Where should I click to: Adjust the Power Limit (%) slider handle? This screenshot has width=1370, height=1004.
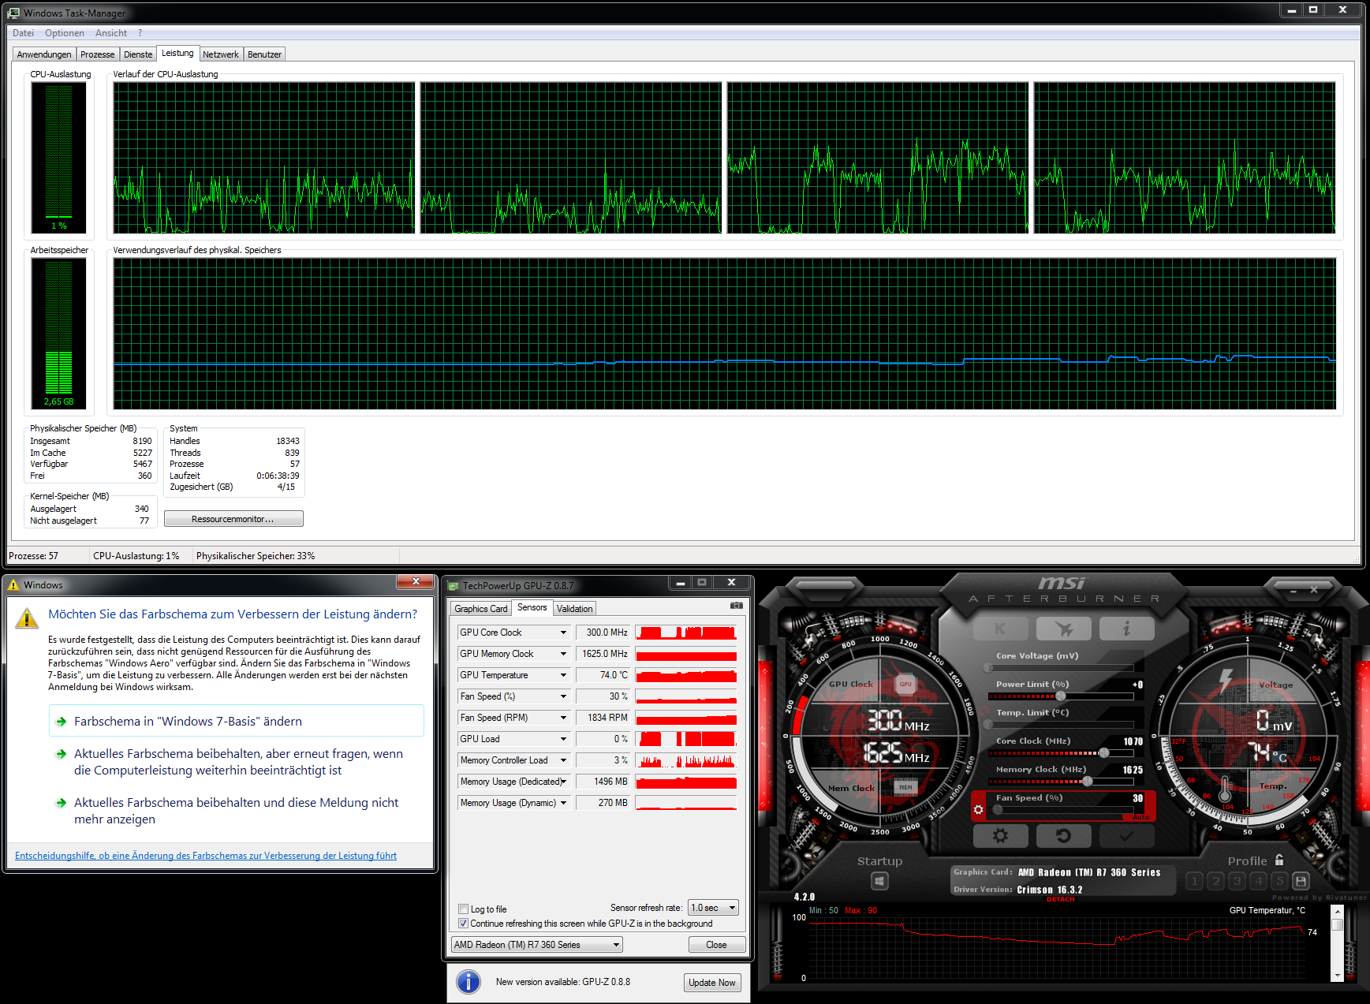tap(1061, 696)
